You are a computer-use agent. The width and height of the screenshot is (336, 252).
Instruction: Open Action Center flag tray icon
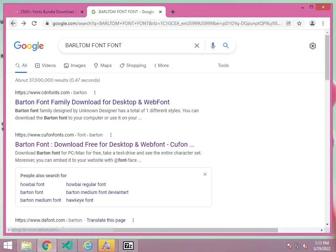pyautogui.click(x=289, y=246)
